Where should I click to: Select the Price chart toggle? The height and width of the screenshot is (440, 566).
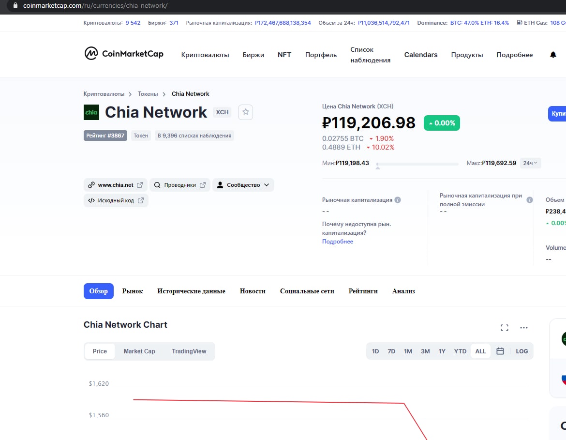(100, 351)
